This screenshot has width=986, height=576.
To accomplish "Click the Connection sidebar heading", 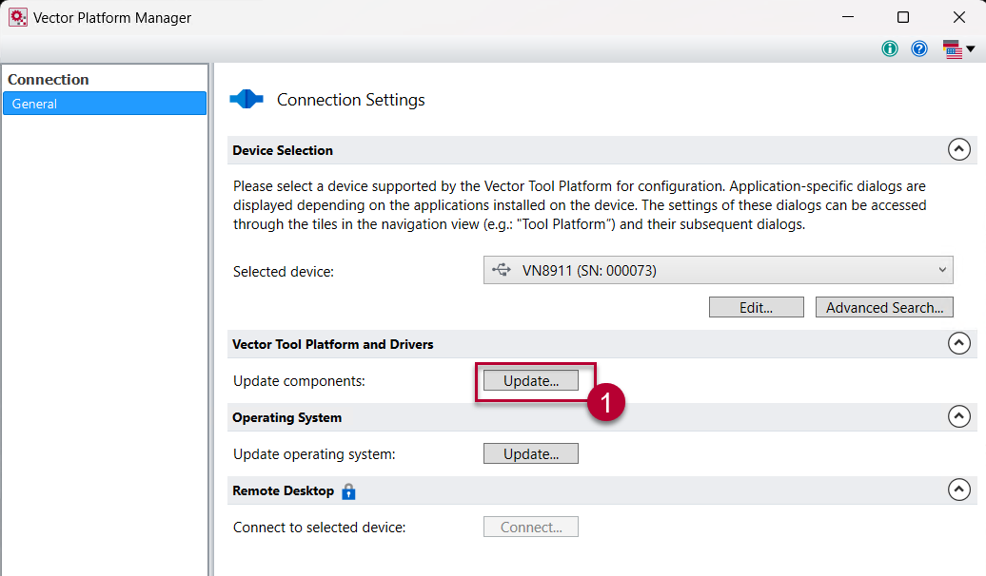I will click(x=49, y=80).
